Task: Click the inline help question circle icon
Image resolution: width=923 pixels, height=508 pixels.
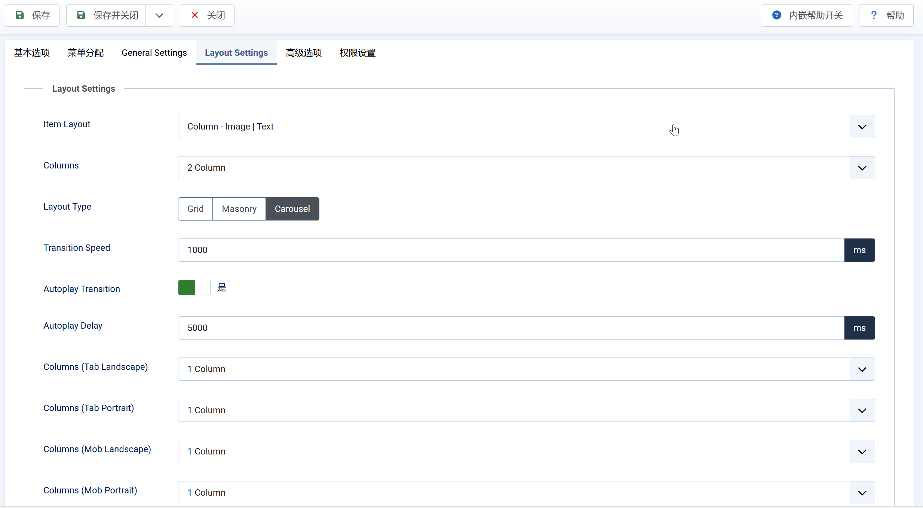Action: pos(776,15)
